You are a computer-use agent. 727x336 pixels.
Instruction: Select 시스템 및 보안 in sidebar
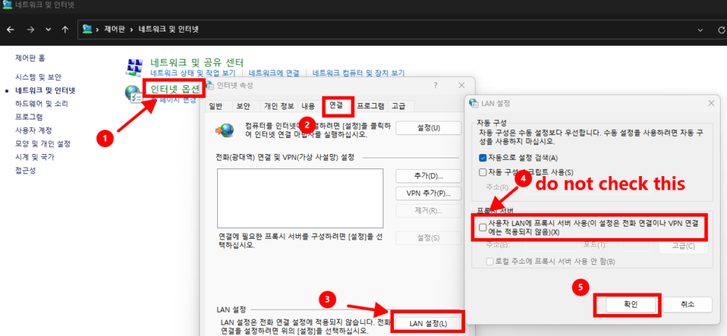(40, 77)
